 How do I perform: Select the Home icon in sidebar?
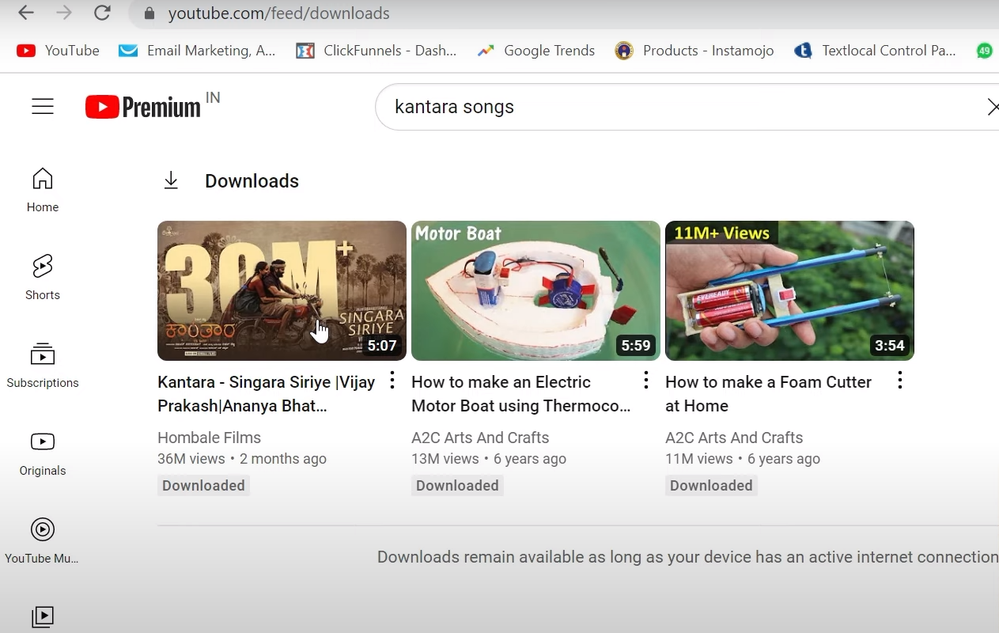pyautogui.click(x=42, y=188)
